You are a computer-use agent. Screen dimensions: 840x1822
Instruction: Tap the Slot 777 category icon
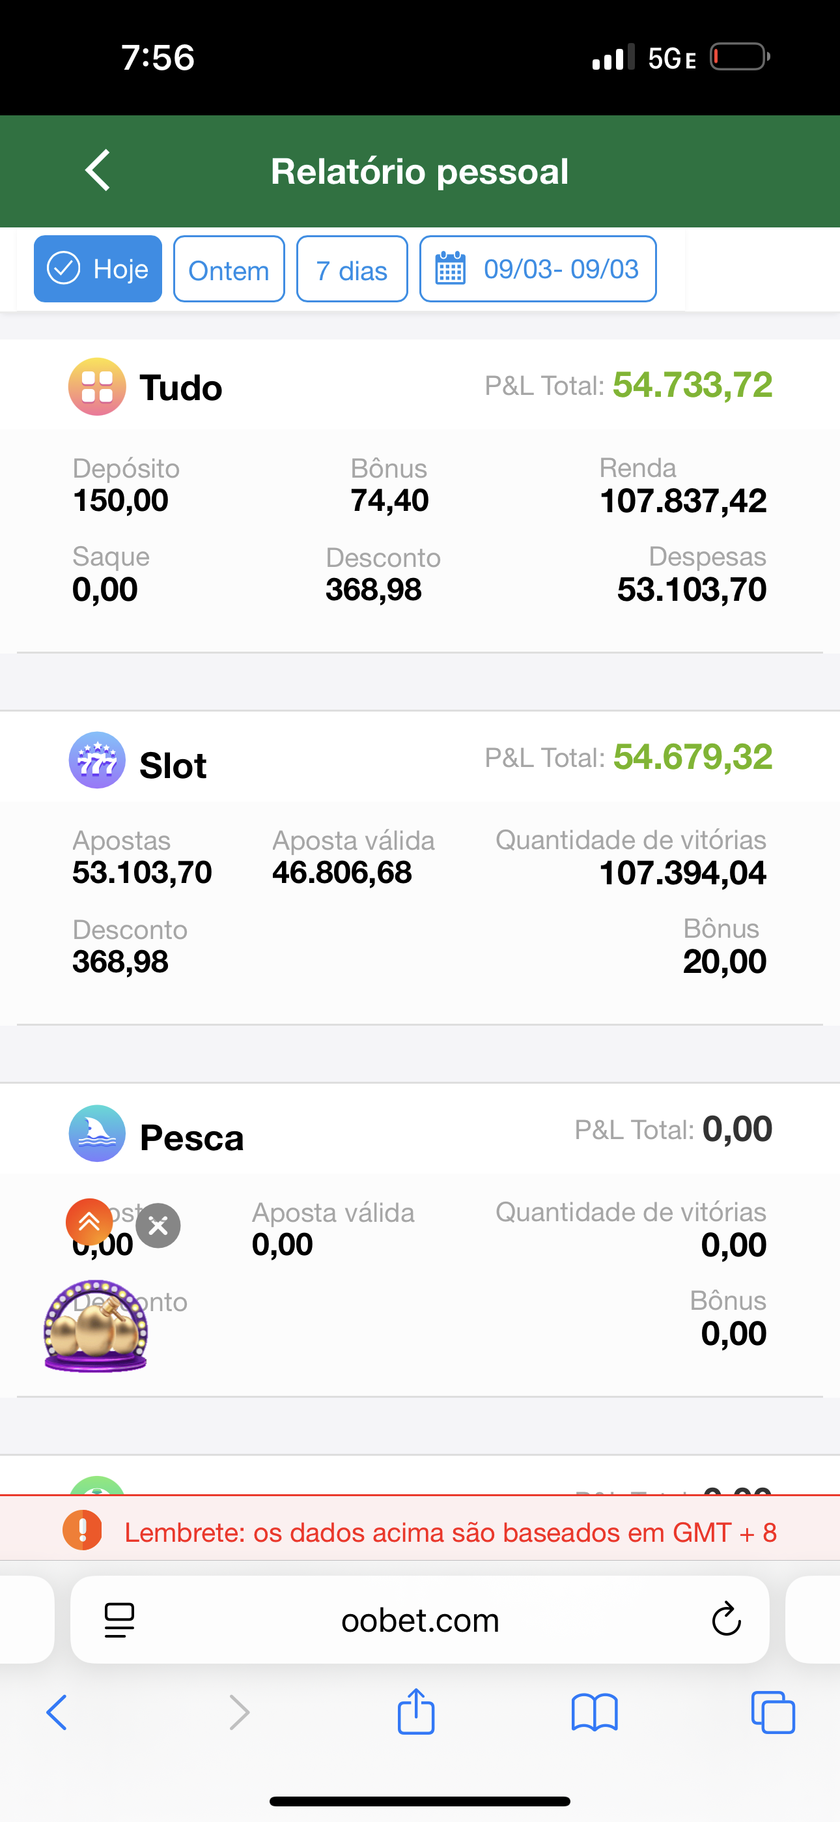(x=97, y=760)
